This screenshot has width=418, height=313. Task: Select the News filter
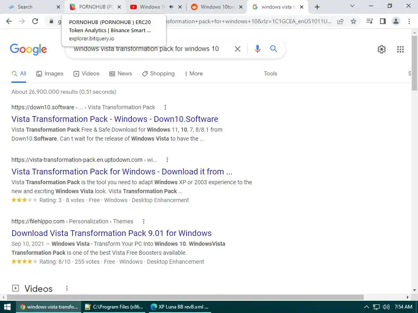[x=121, y=74]
